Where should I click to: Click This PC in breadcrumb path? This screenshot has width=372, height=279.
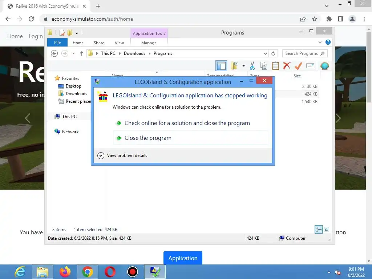108,53
